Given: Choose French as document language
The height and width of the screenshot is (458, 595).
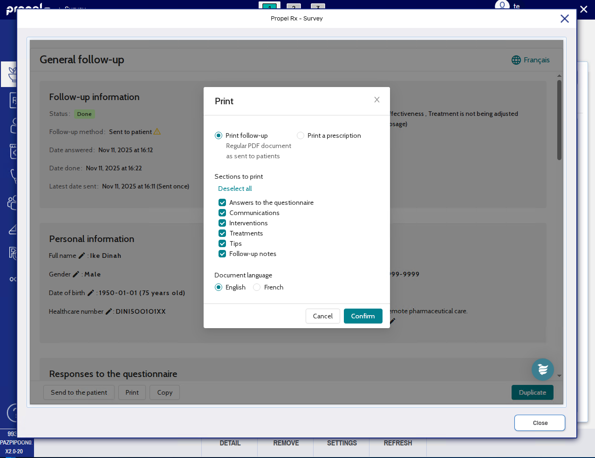Looking at the screenshot, I should pos(257,287).
